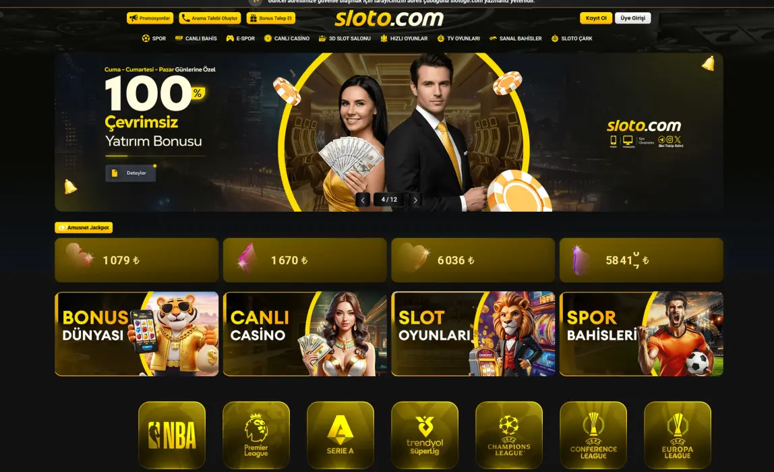Open the Bonus Dünyası thumbnail card
The height and width of the screenshot is (472, 774).
[137, 334]
